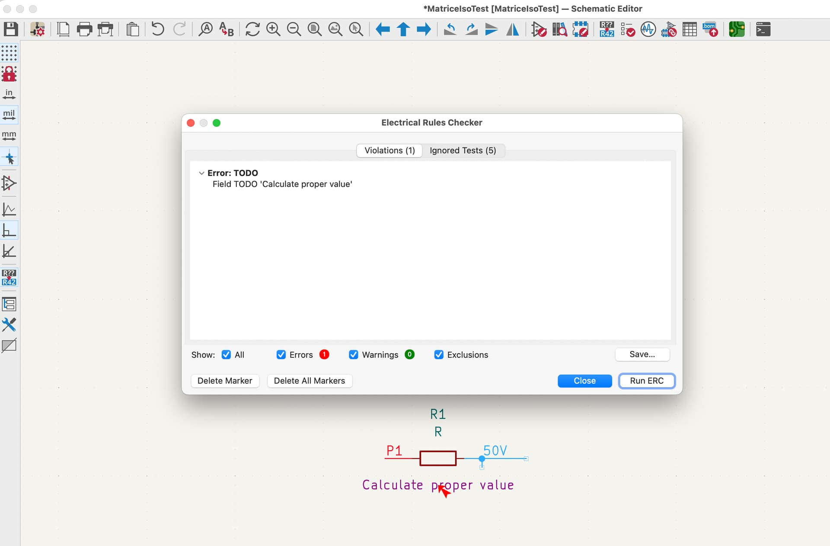830x546 pixels.
Task: Open the PCB editor green board icon
Action: (x=737, y=29)
